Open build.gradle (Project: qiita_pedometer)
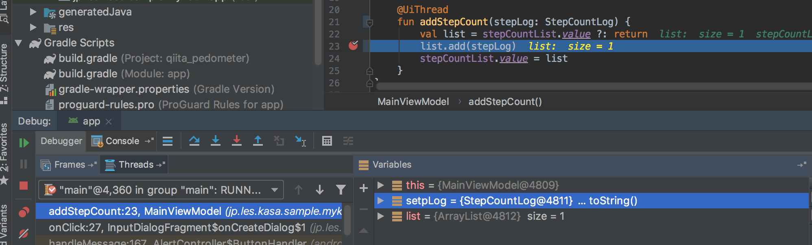 click(x=146, y=58)
